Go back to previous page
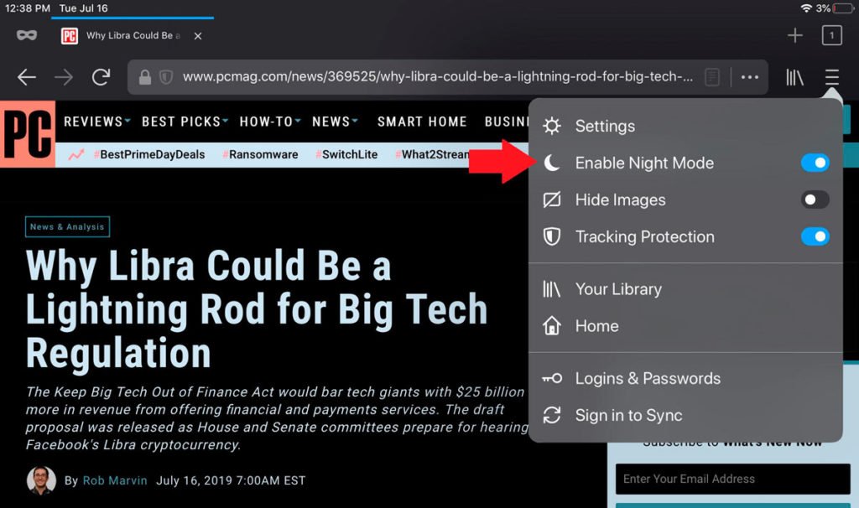The image size is (859, 508). point(26,77)
